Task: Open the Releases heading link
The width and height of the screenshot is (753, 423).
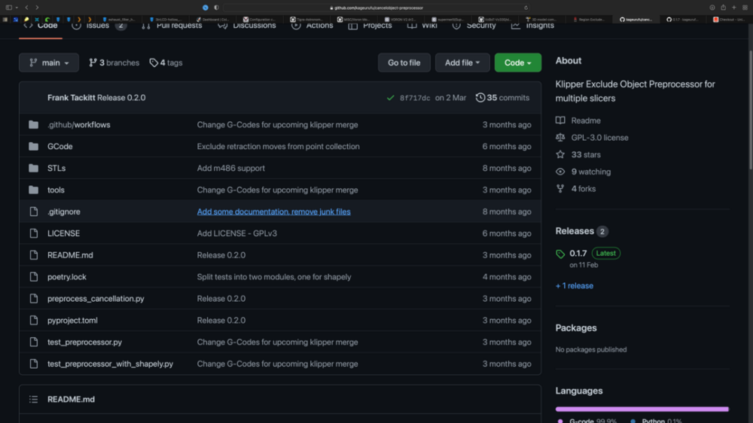Action: [x=575, y=231]
